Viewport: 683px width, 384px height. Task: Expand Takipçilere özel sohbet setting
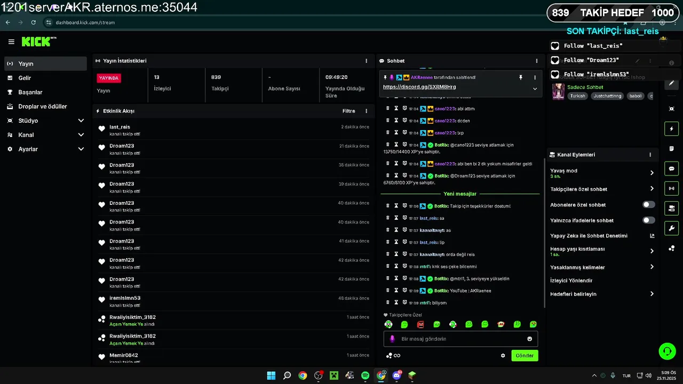pos(652,189)
